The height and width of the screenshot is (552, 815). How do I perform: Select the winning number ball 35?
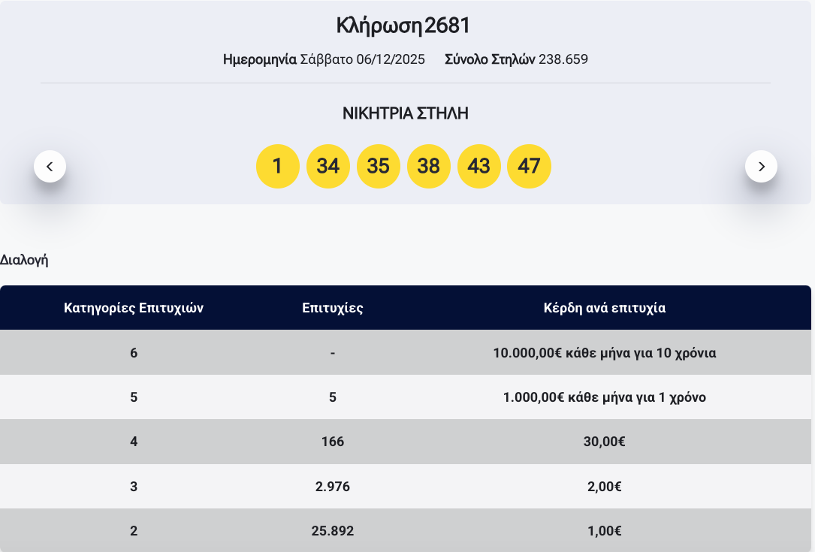[x=379, y=166]
